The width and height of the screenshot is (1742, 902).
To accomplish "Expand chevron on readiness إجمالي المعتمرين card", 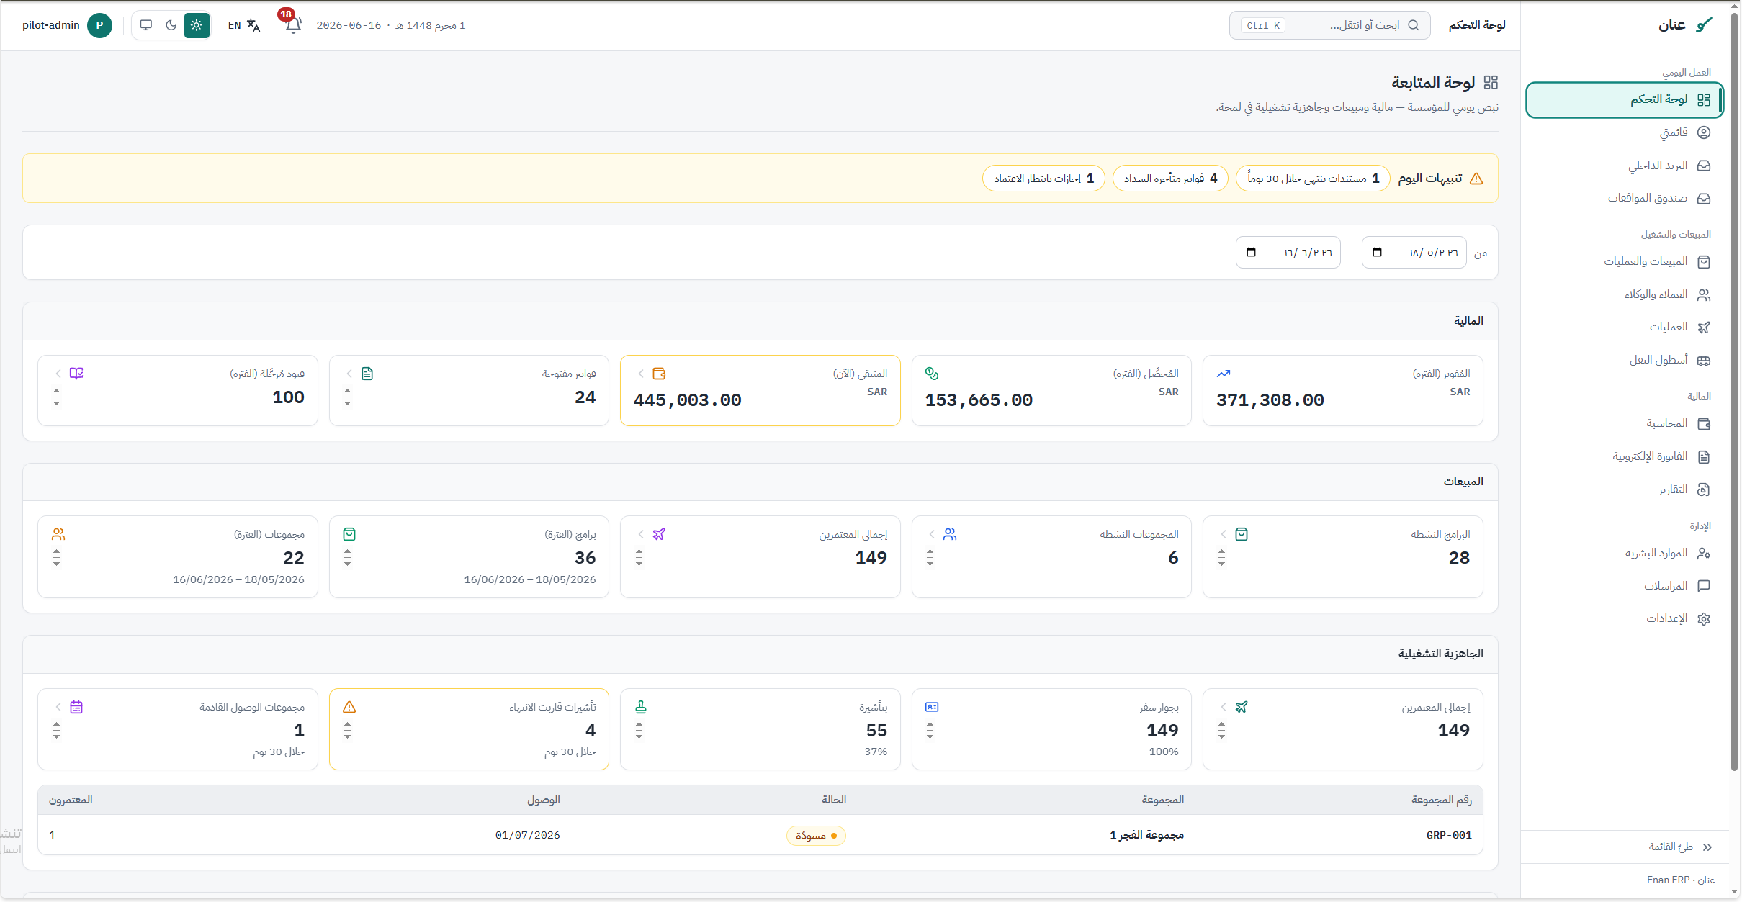I will [x=1224, y=707].
